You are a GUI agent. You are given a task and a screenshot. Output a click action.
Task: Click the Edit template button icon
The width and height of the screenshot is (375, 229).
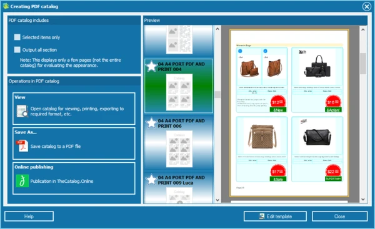[262, 216]
